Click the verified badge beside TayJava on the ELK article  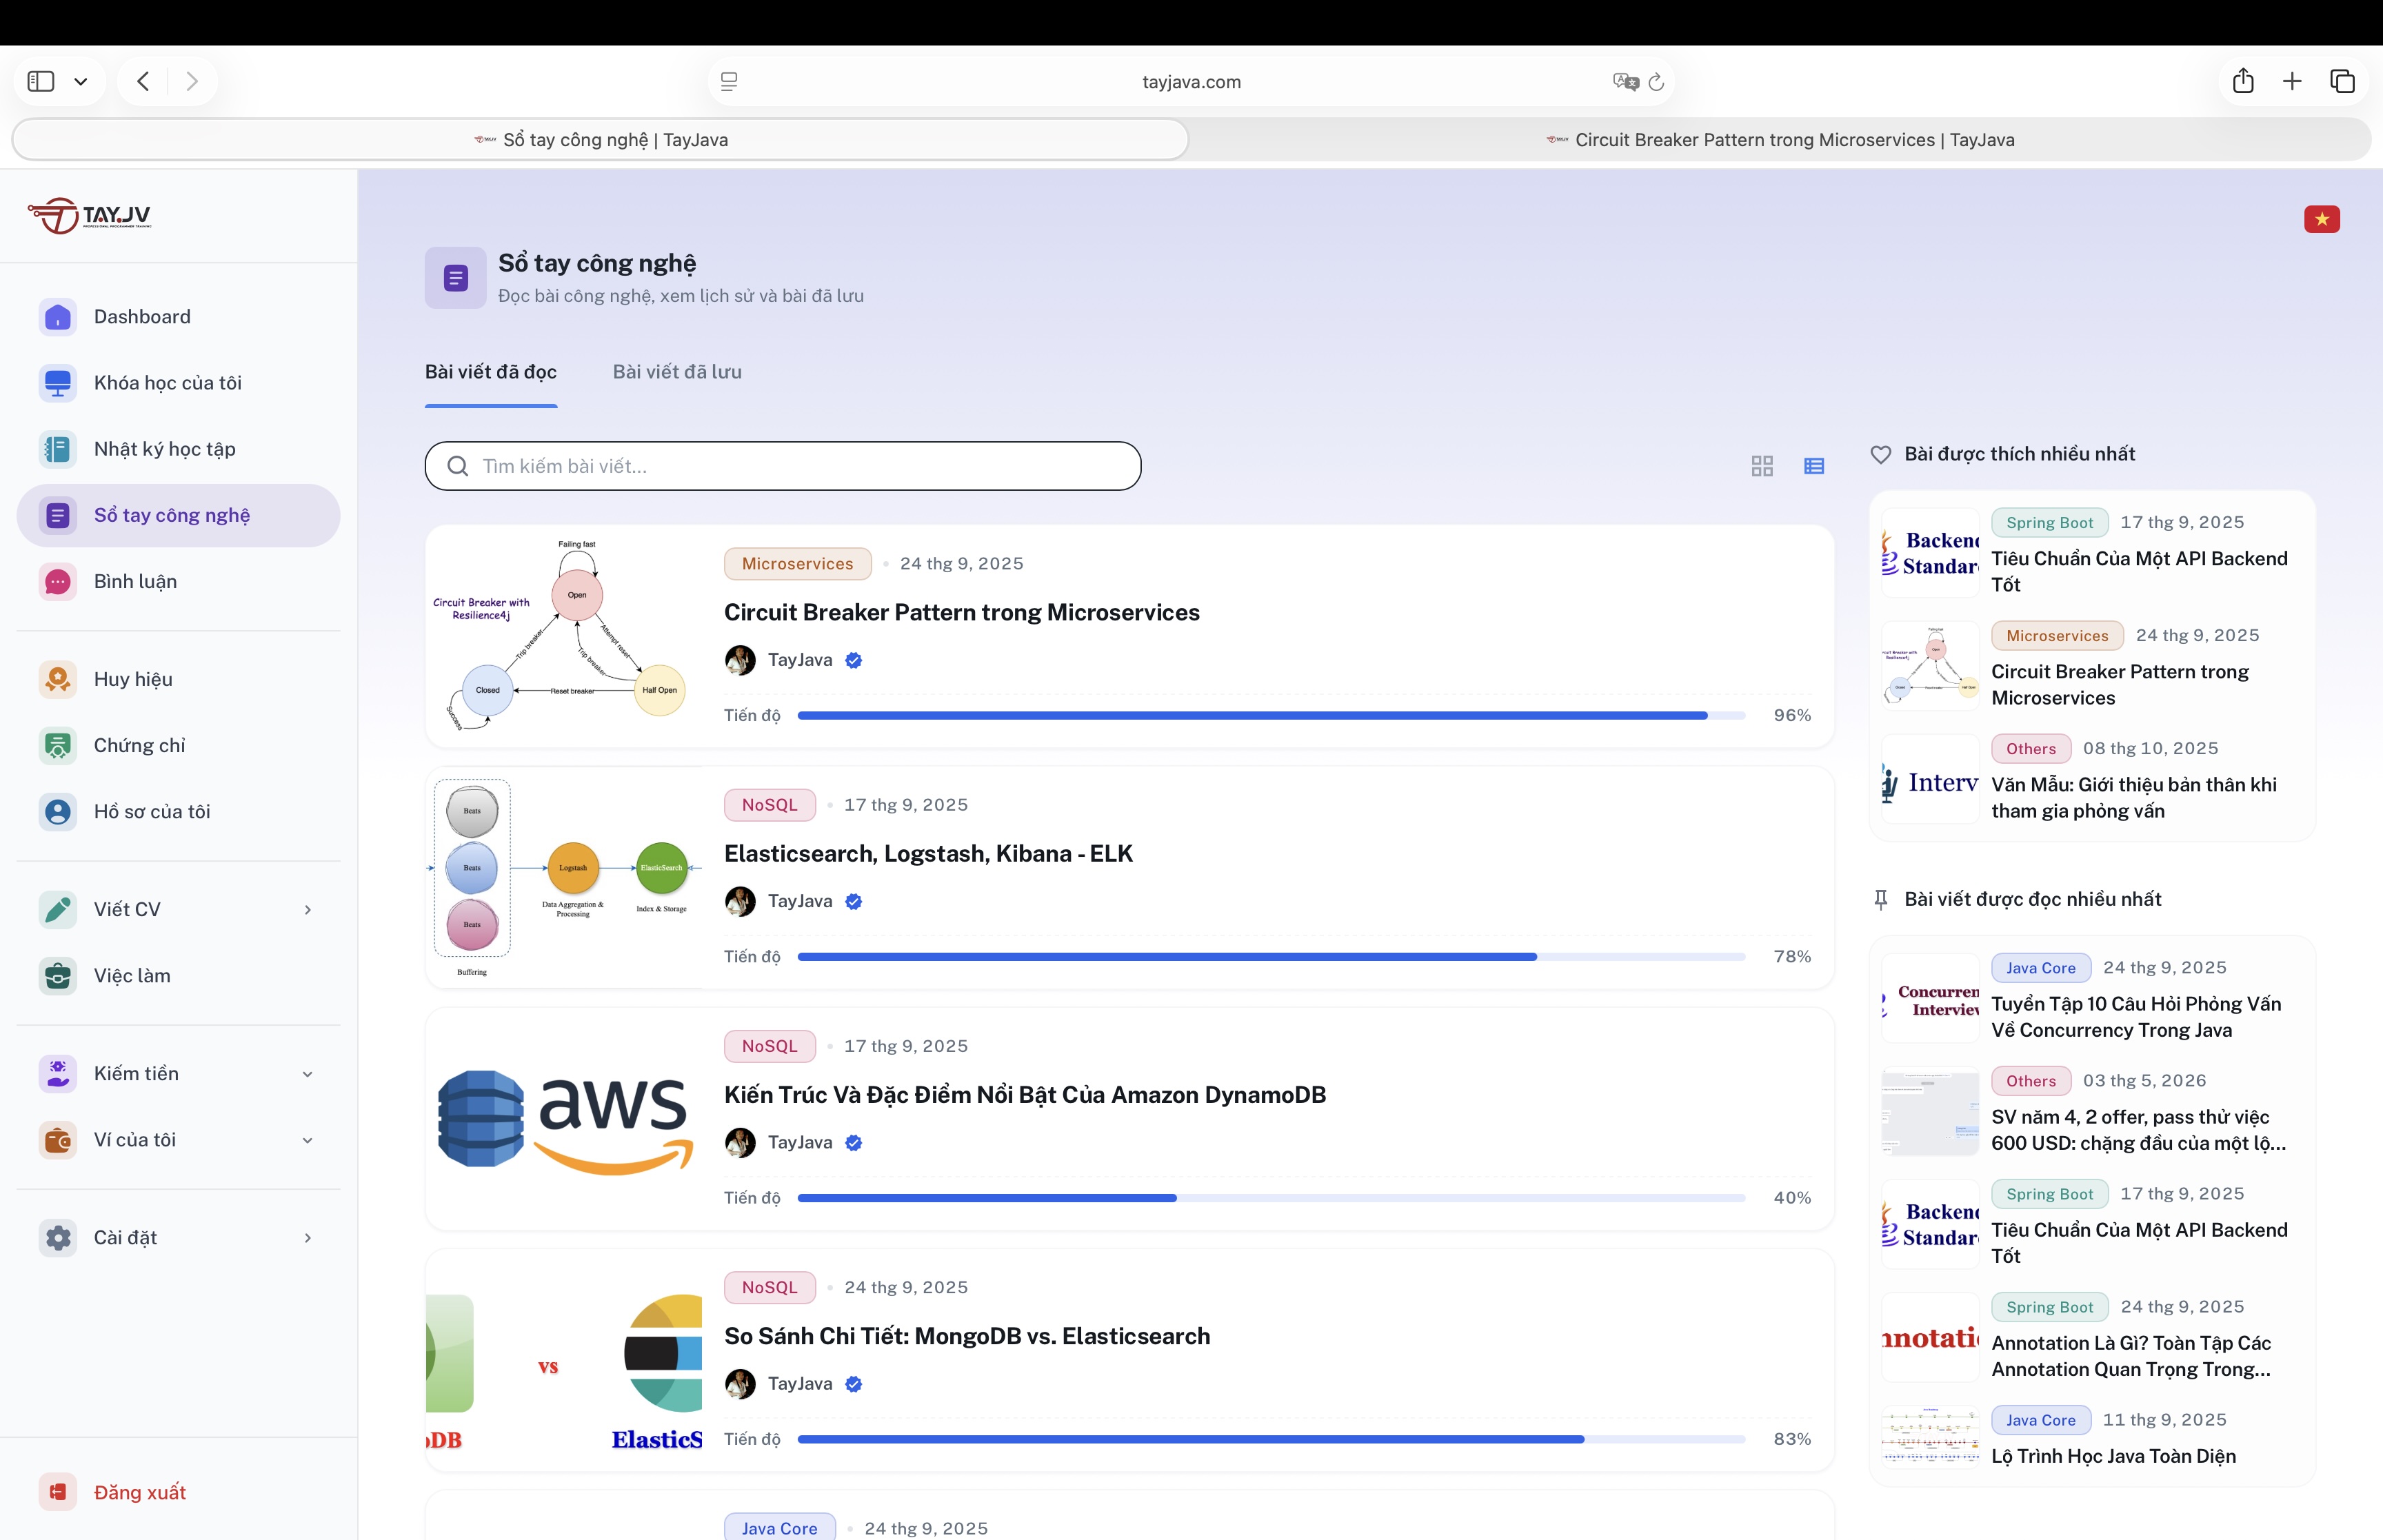(x=853, y=901)
